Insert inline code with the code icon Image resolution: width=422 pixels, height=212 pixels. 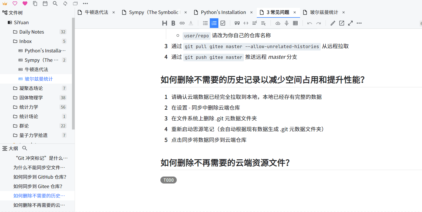pyautogui.click(x=246, y=23)
